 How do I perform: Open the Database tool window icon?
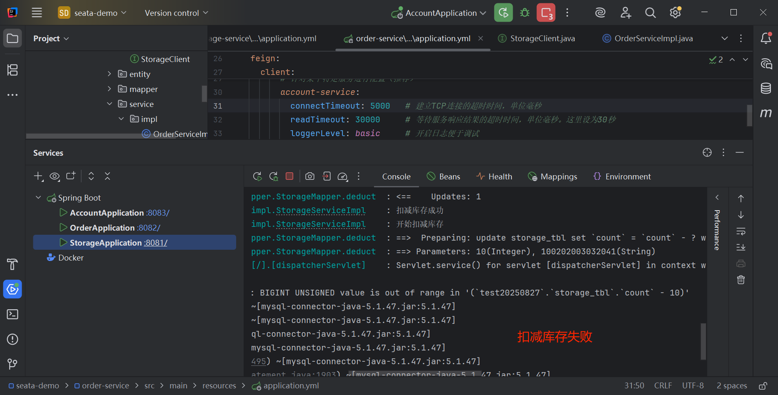tap(766, 88)
